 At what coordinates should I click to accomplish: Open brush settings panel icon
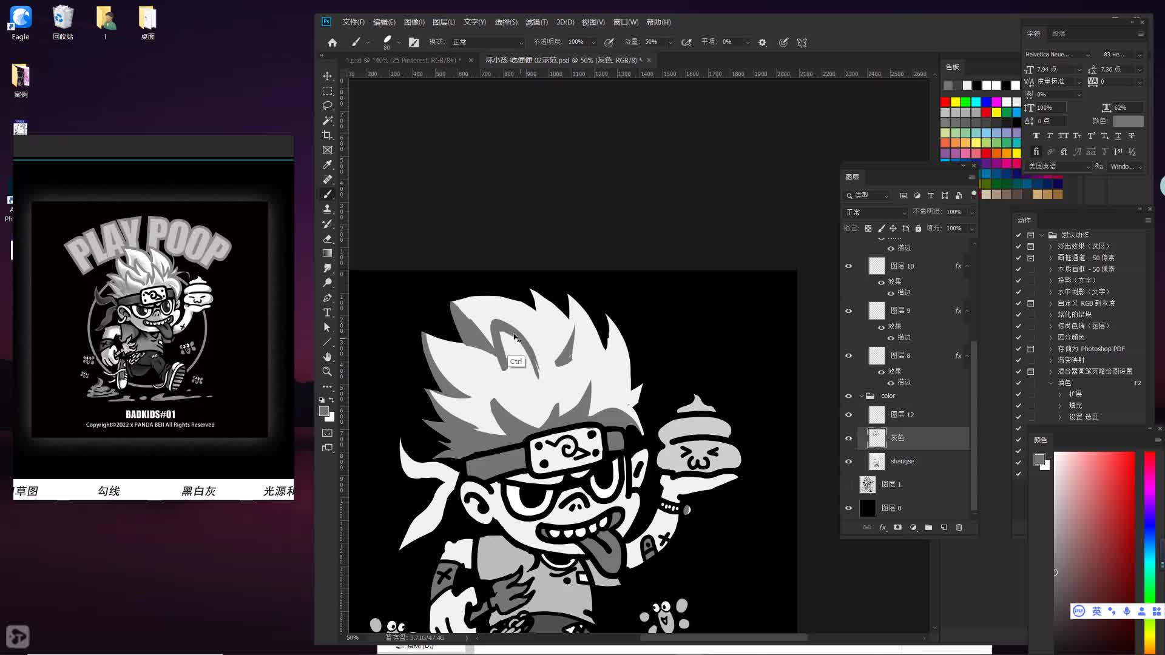414,42
